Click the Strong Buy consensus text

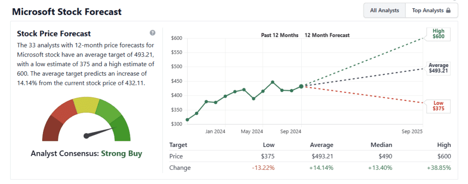122,153
